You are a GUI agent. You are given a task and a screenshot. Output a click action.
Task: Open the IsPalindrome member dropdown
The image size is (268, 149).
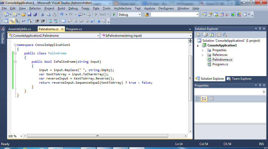(x=191, y=36)
